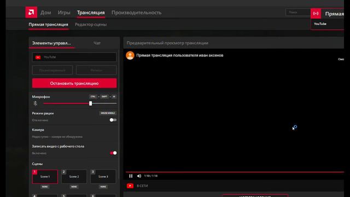
Task: Click the NONE hotkey under Scene 3
Action: click(103, 187)
